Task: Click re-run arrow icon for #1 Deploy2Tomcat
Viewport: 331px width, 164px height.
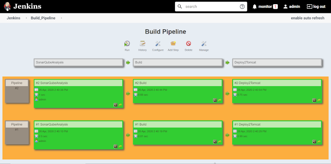Action: (319, 142)
